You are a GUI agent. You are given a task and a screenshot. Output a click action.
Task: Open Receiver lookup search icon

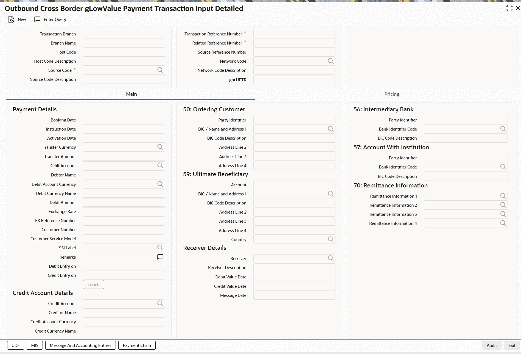coord(331,258)
